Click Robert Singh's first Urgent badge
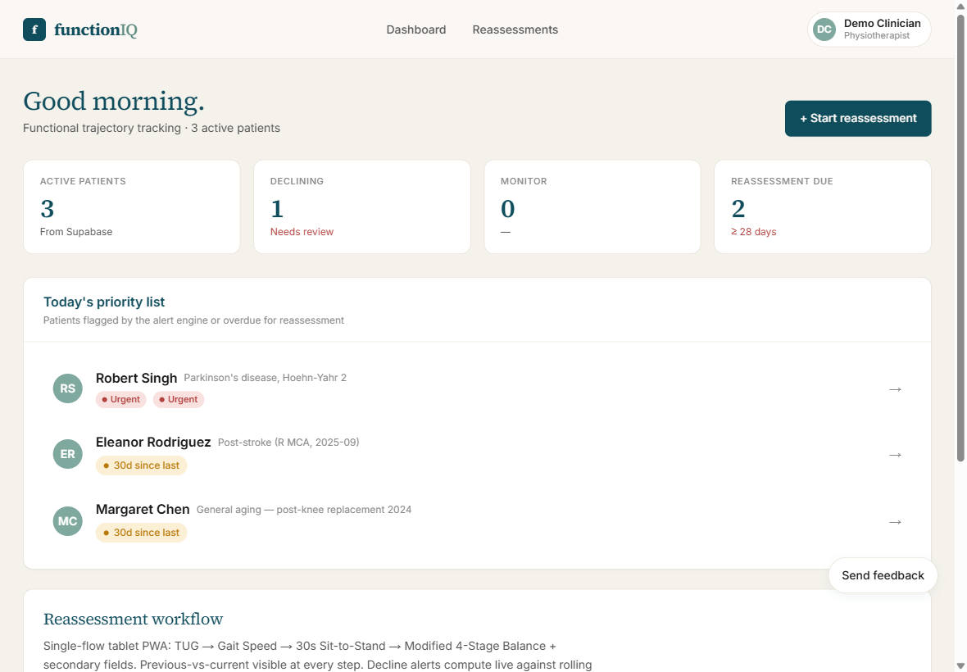 (x=121, y=399)
